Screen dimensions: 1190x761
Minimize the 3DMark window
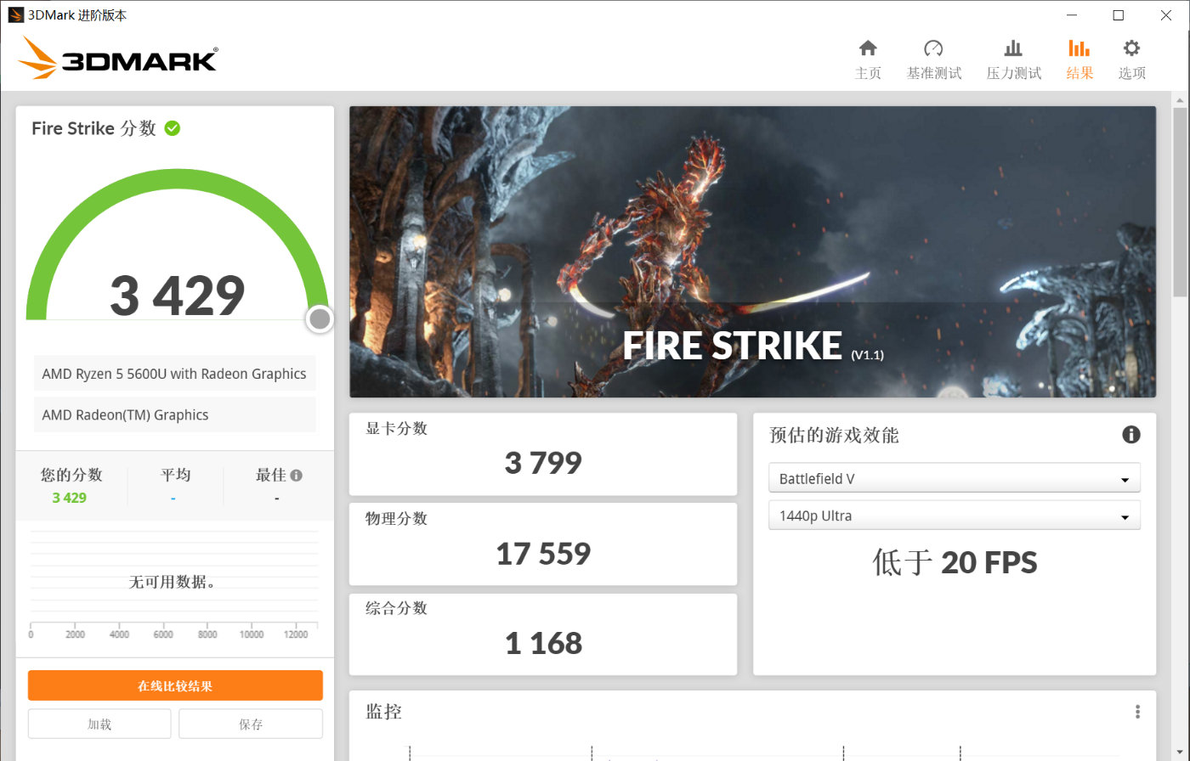coord(1071,15)
